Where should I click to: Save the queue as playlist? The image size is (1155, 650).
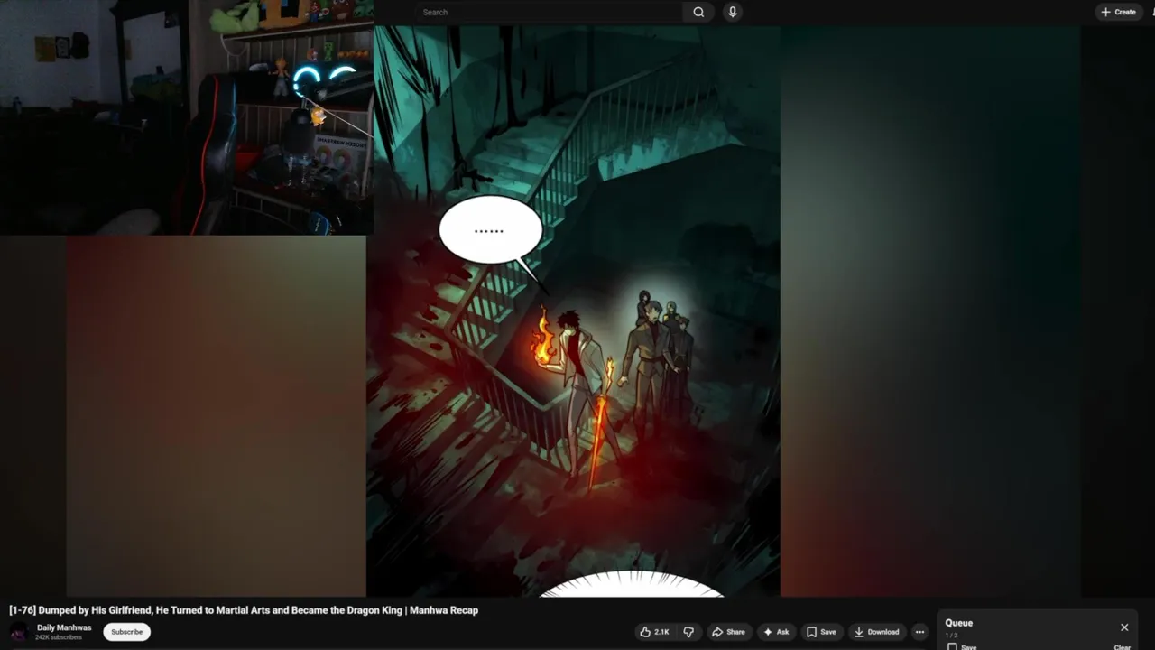[962, 646]
